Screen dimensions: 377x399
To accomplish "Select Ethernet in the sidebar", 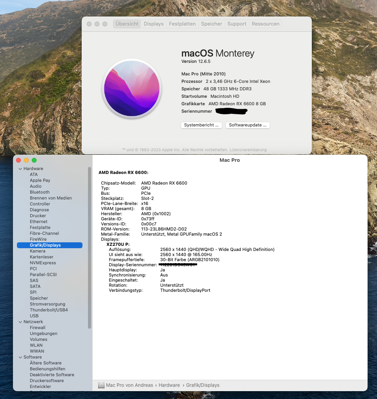I will [38, 221].
